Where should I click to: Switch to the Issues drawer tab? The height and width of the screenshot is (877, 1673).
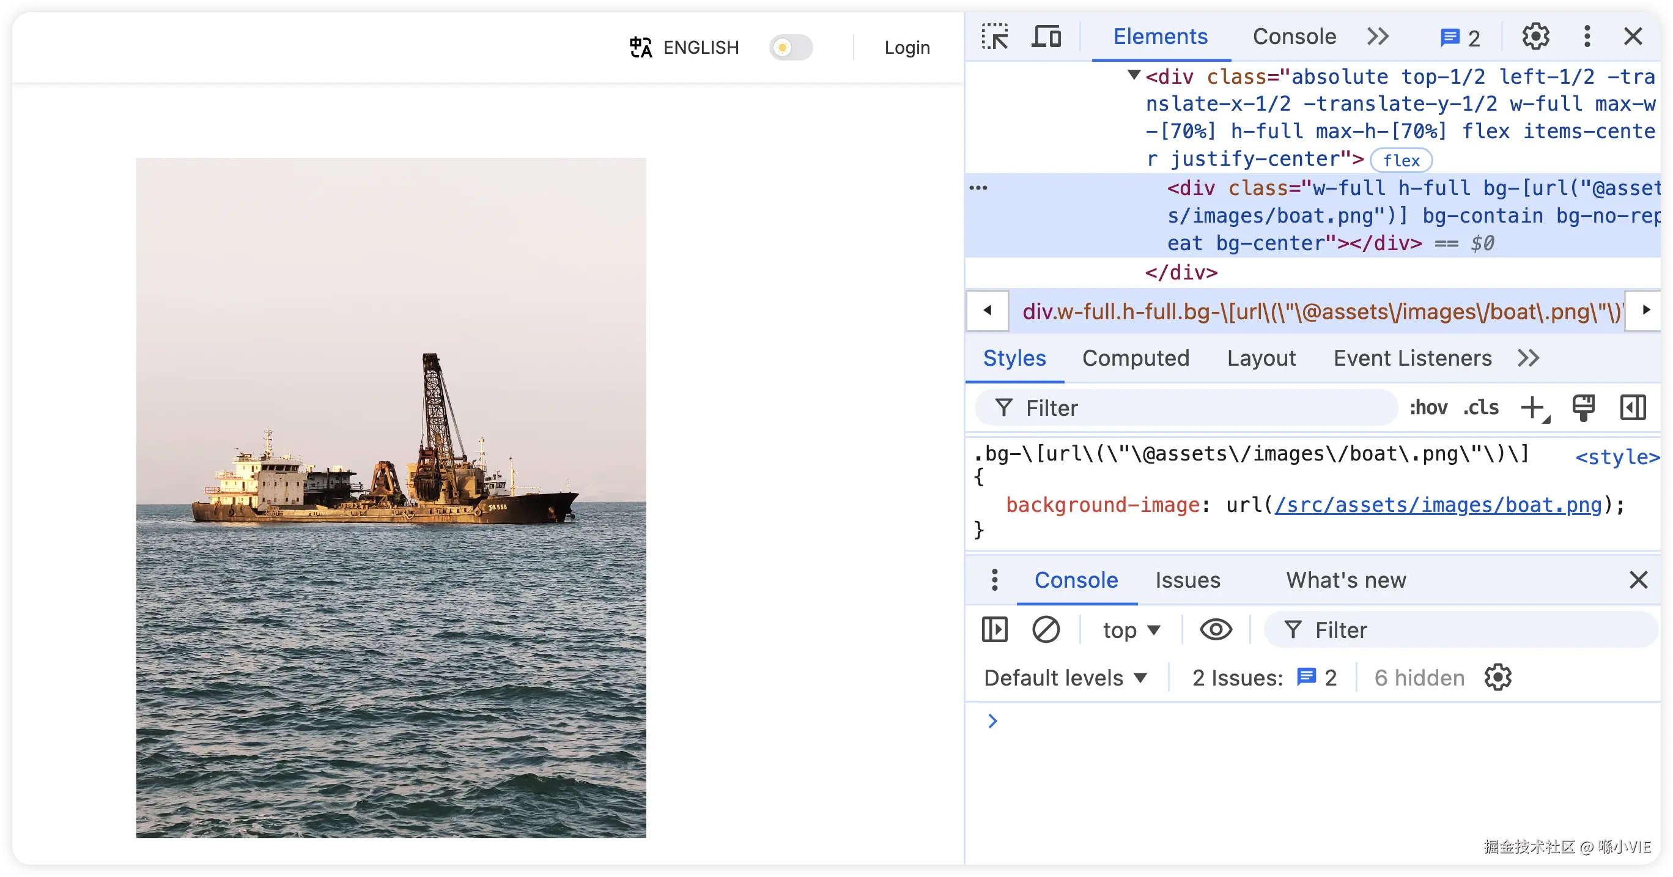(1187, 580)
